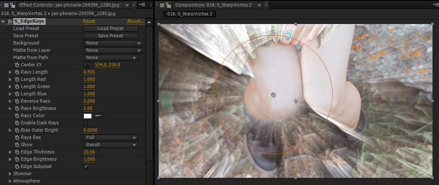Toggle stopwatch for Rays Color
439x185 pixels.
point(17,116)
